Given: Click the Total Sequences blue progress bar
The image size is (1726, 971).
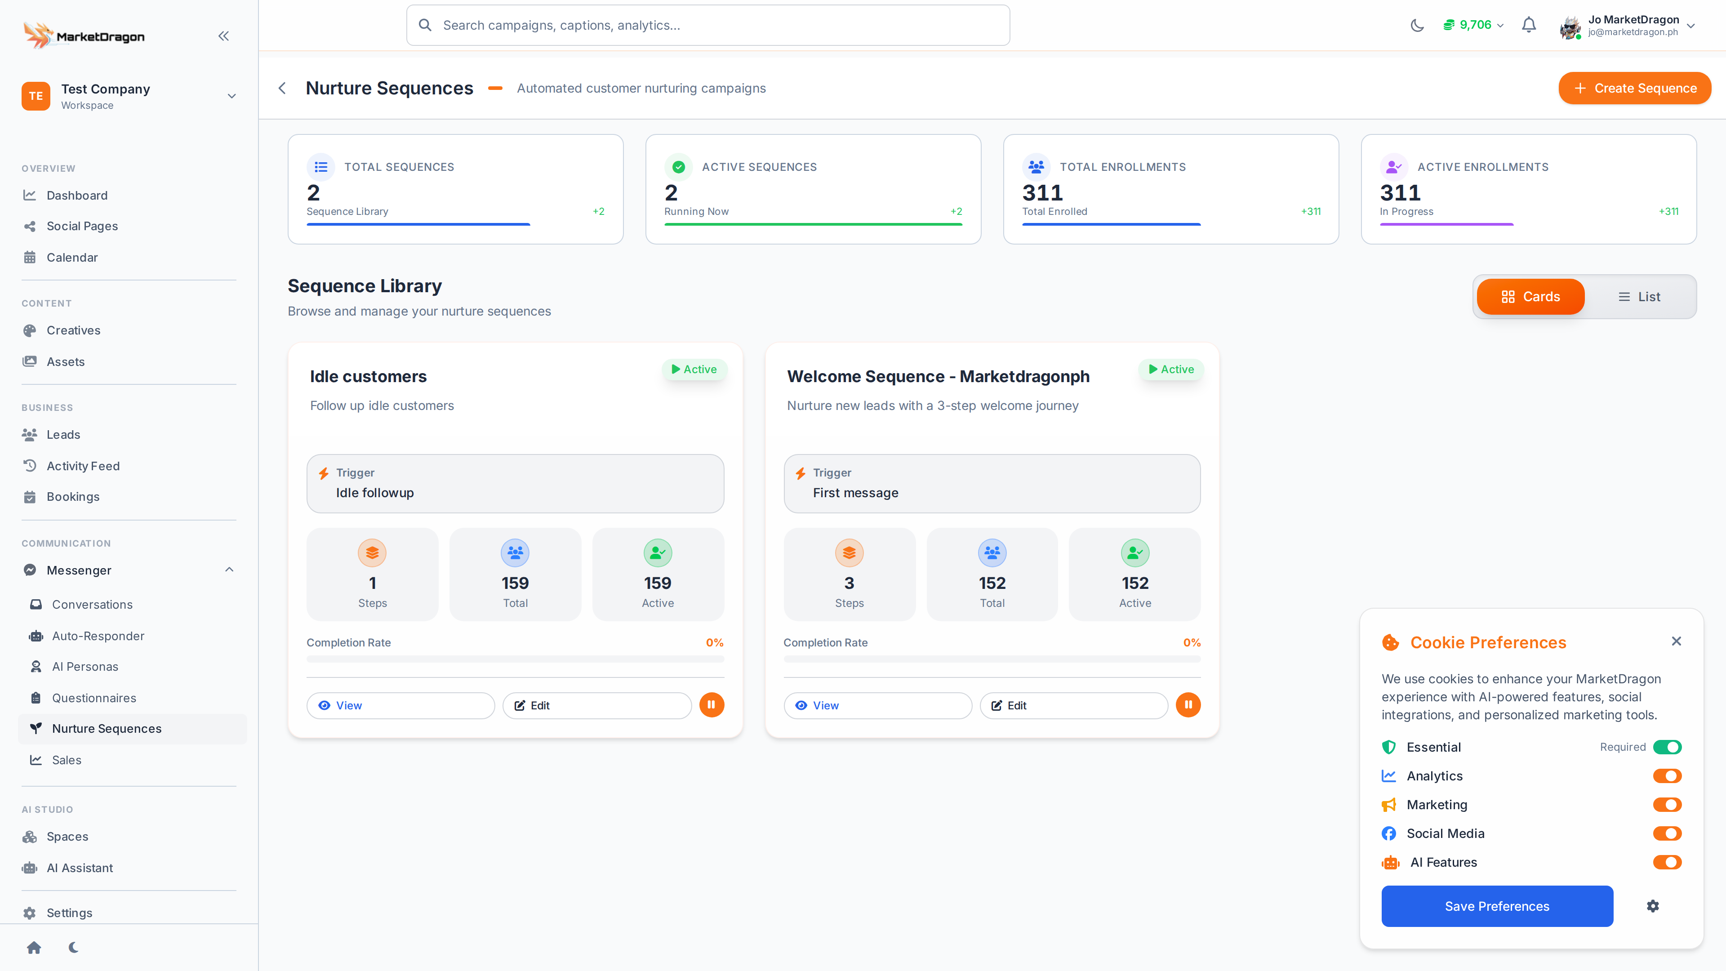Looking at the screenshot, I should [419, 224].
